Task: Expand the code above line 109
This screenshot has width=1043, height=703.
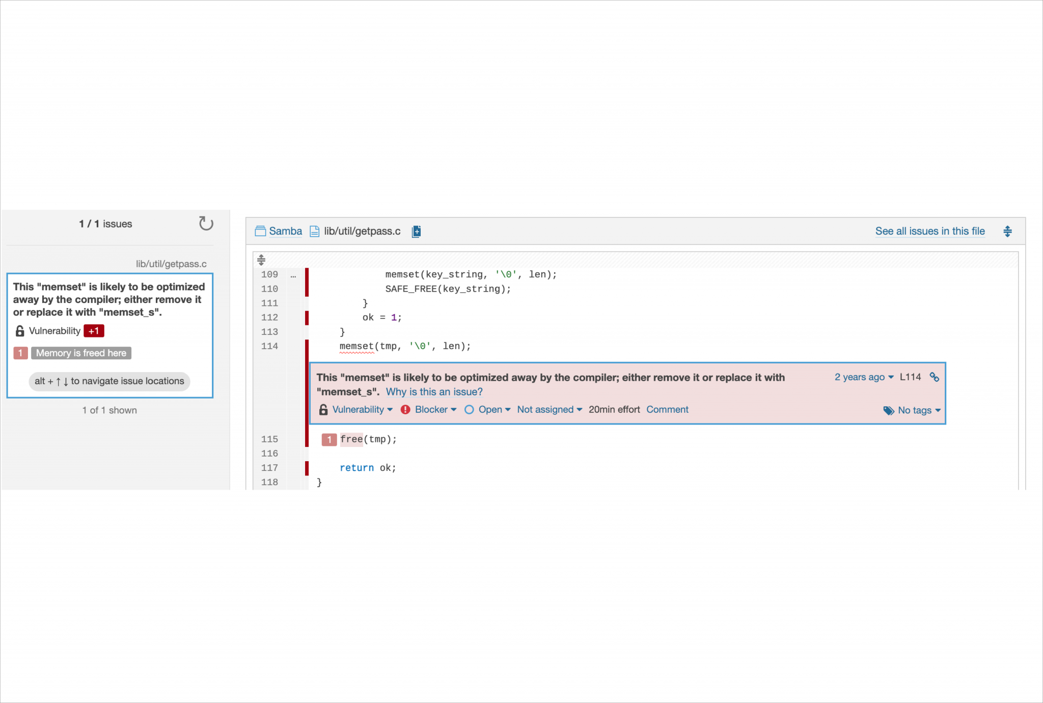Action: tap(261, 260)
